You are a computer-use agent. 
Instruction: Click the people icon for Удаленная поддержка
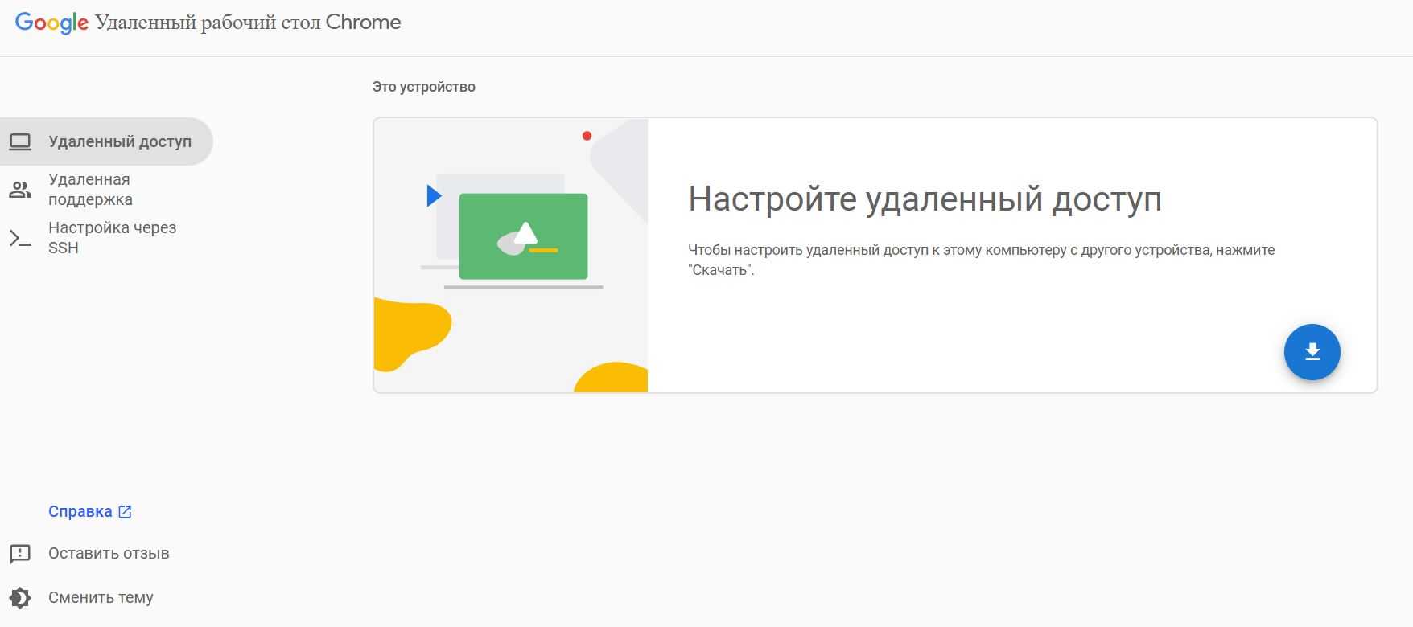pos(20,190)
